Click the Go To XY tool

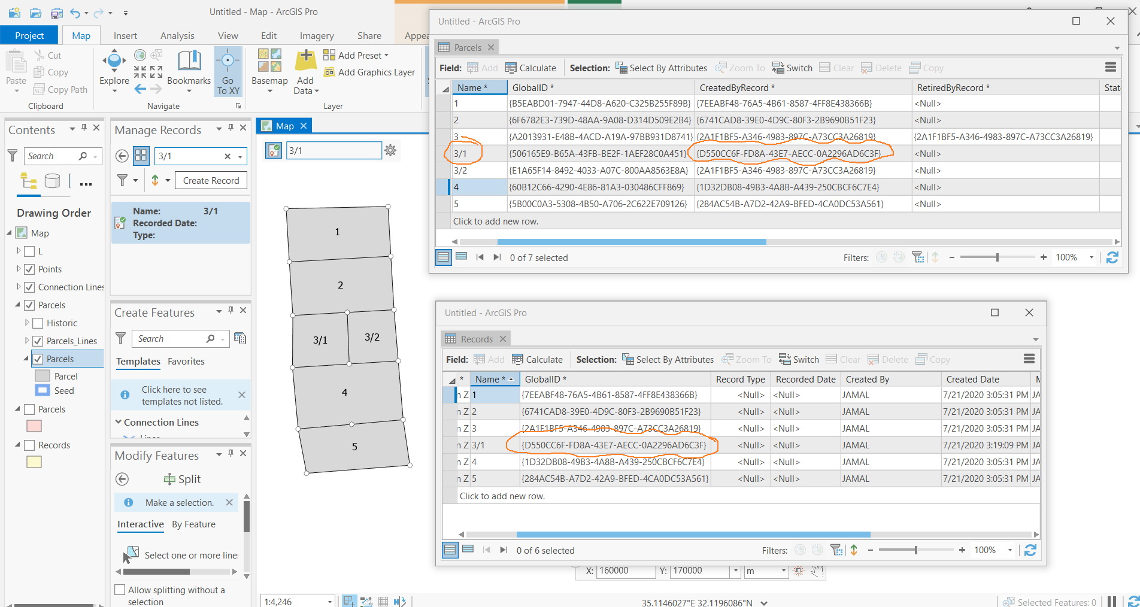pyautogui.click(x=228, y=72)
